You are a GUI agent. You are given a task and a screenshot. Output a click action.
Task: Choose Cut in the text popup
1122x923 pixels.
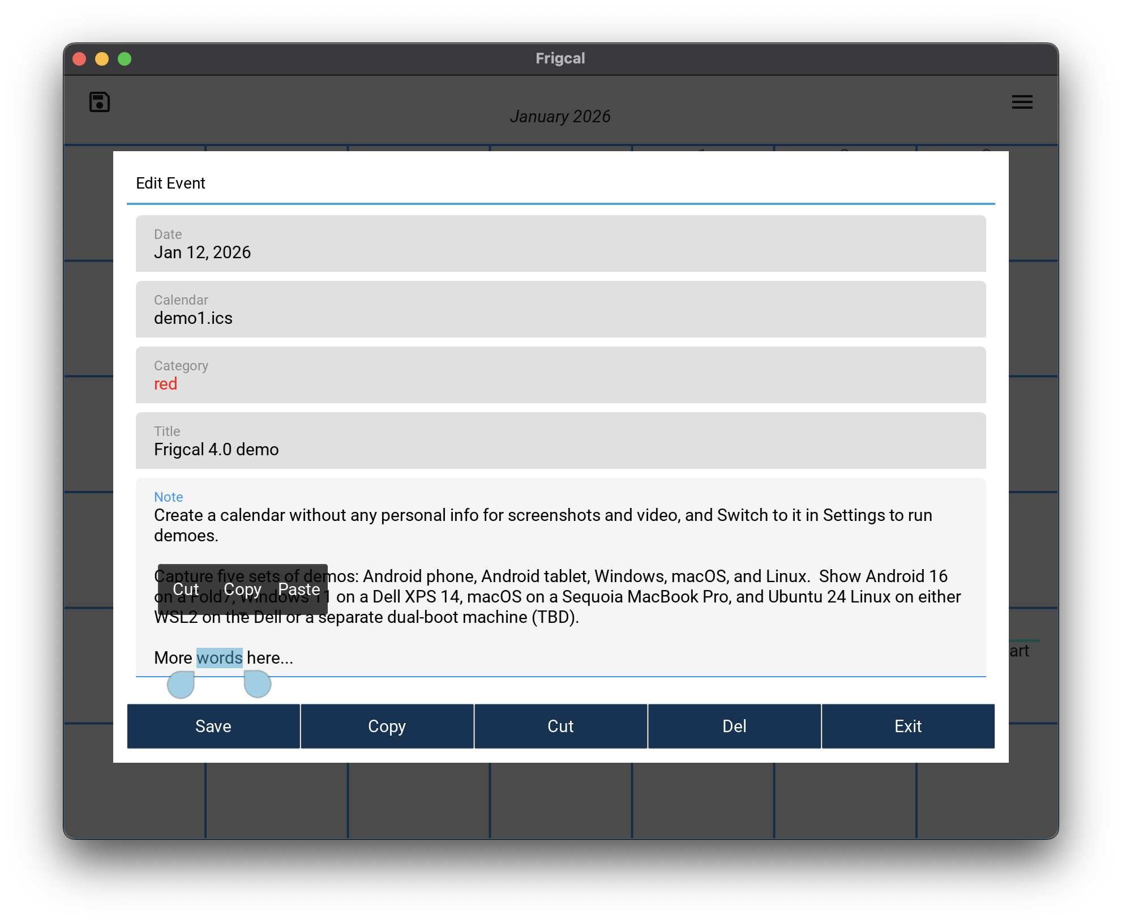click(x=186, y=589)
